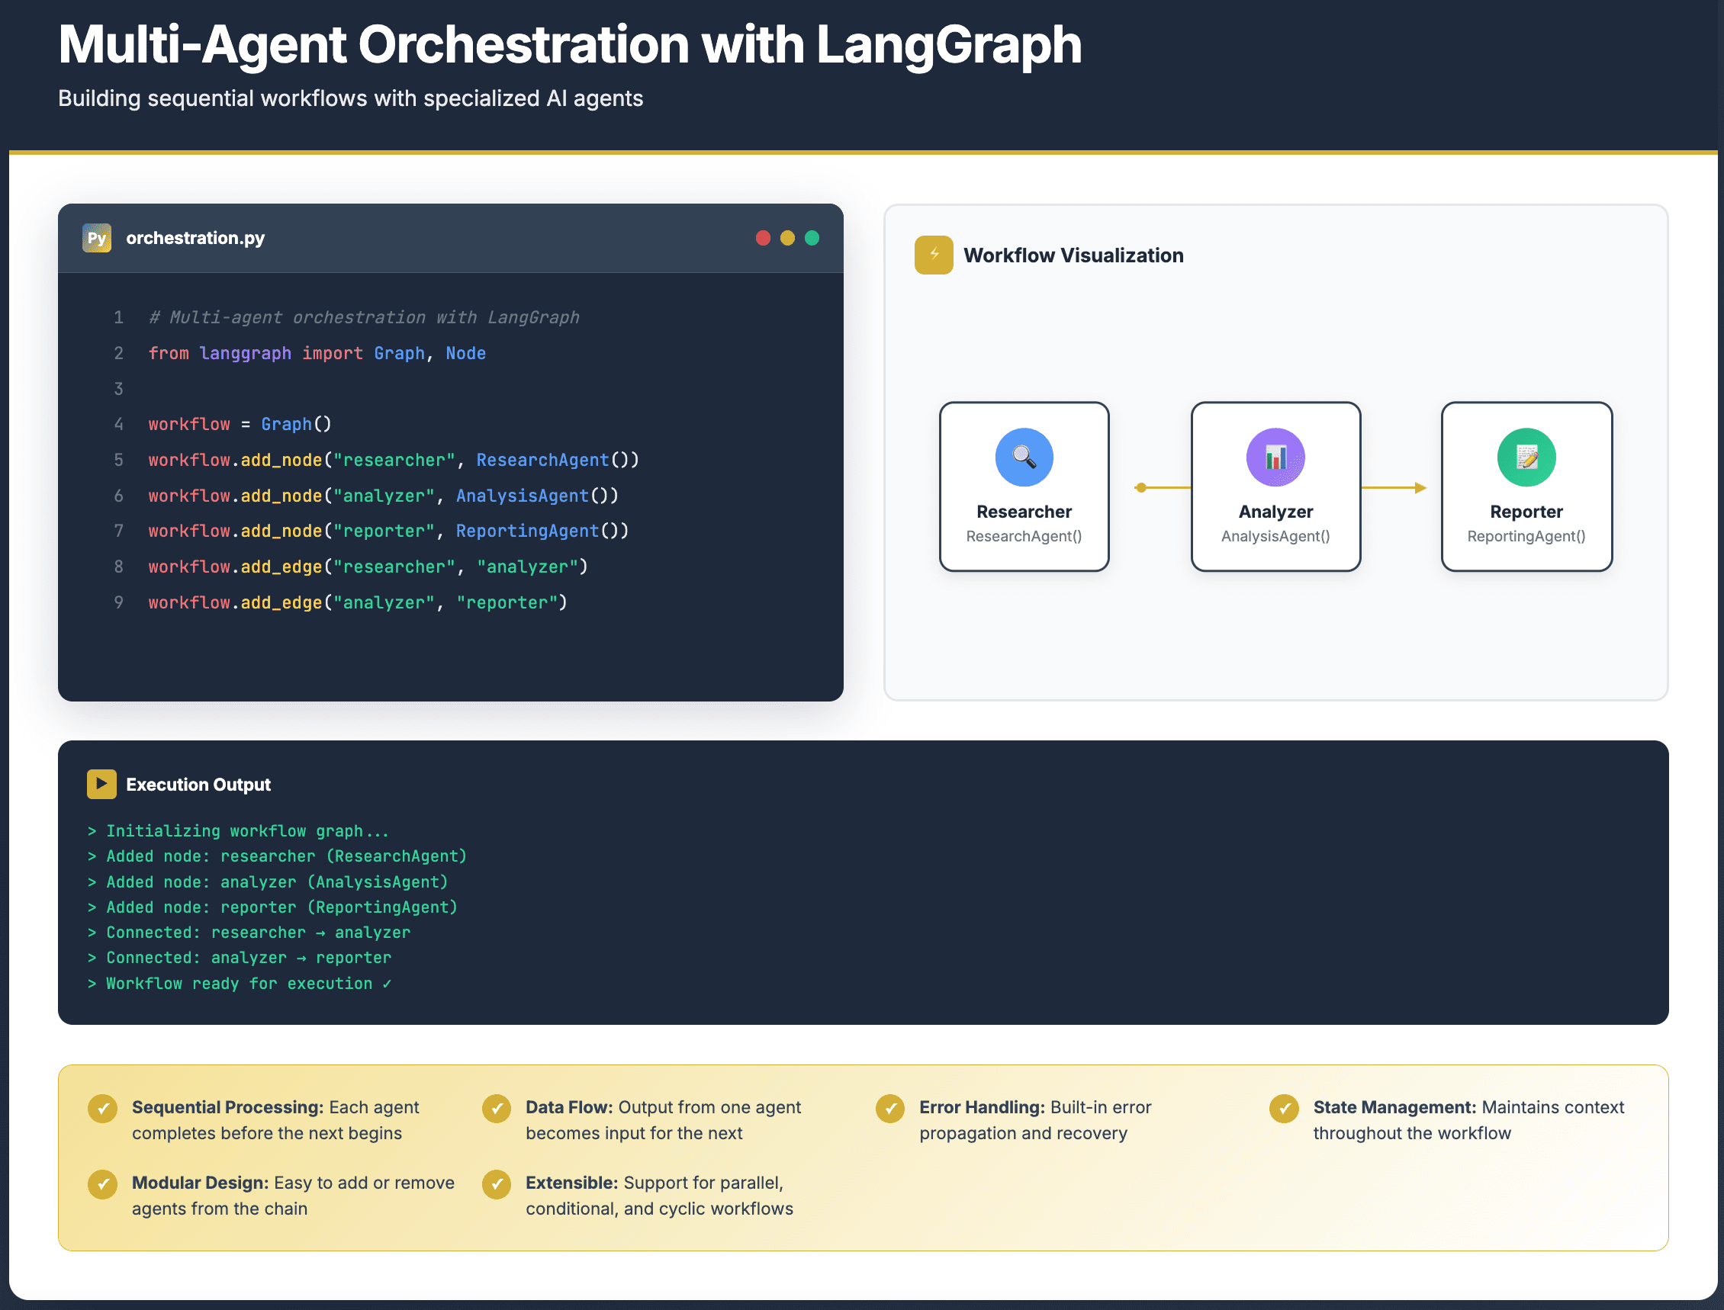
Task: Click the Workflow Visualization heading
Action: (x=1073, y=255)
